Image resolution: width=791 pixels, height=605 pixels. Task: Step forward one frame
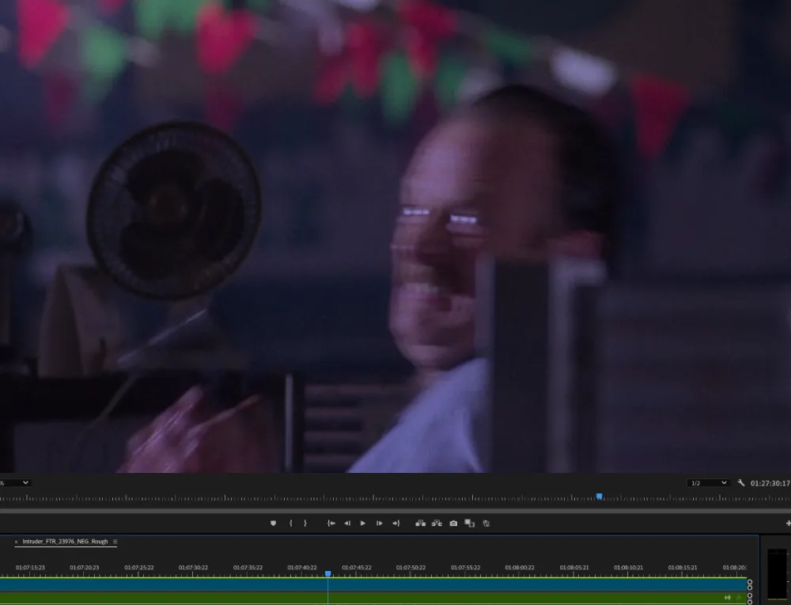coord(380,523)
